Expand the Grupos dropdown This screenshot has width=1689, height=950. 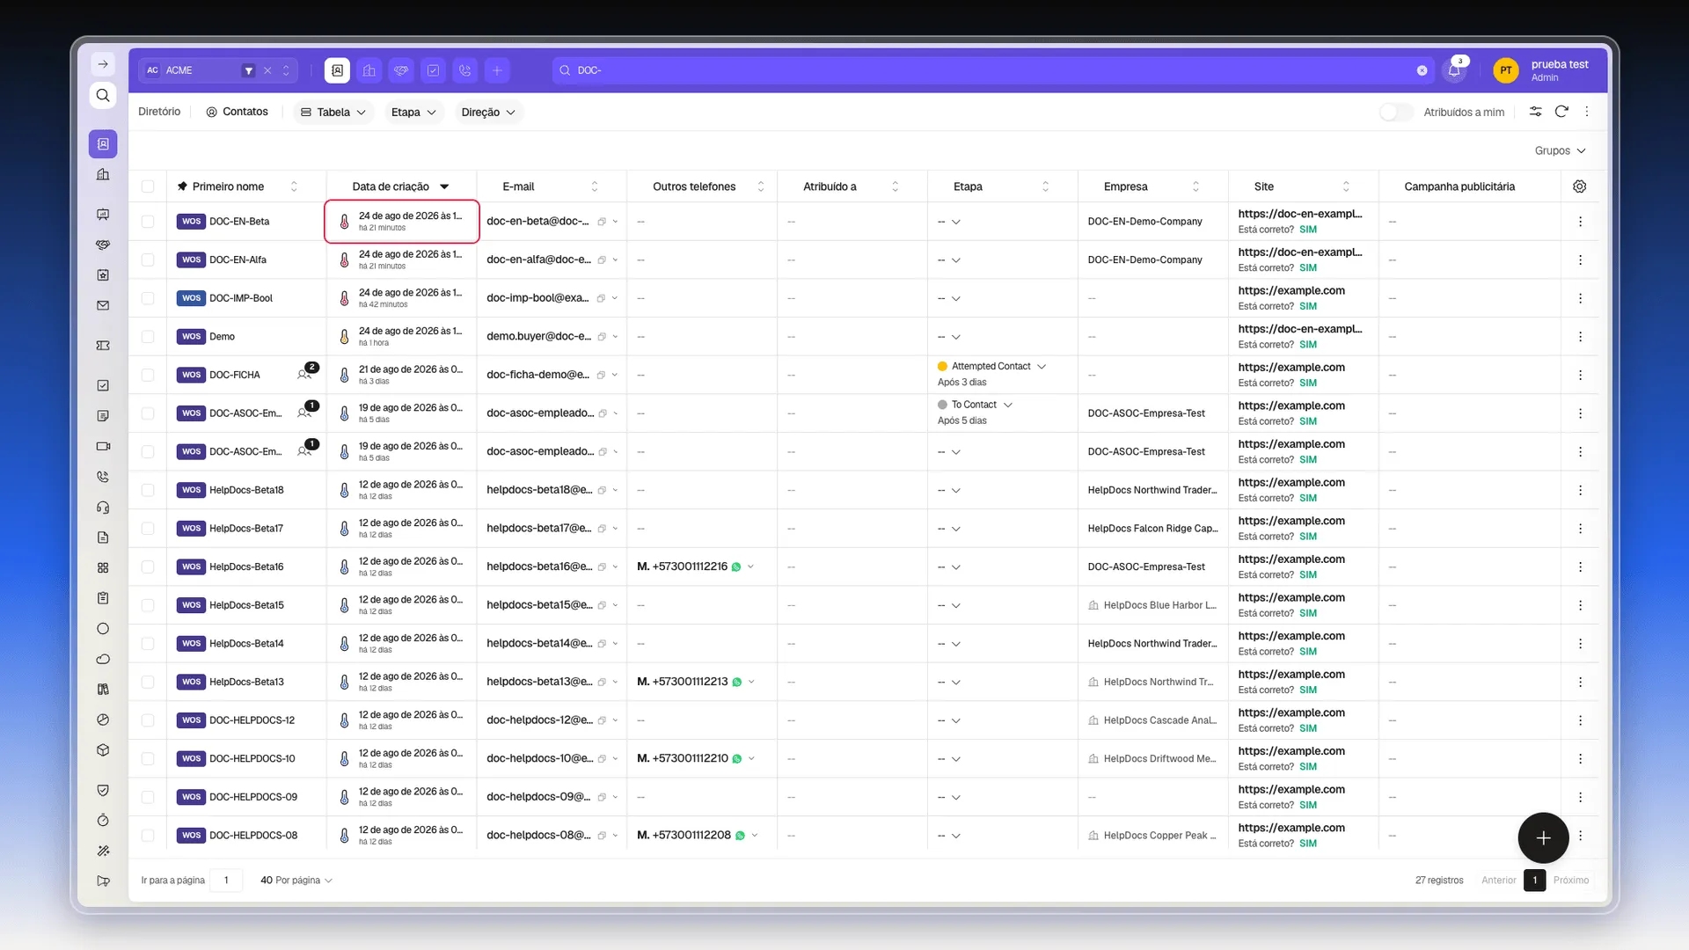click(x=1560, y=151)
